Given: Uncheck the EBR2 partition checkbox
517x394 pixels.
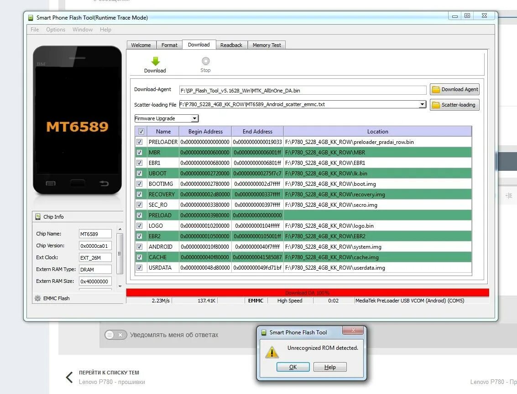Looking at the screenshot, I should [x=140, y=236].
